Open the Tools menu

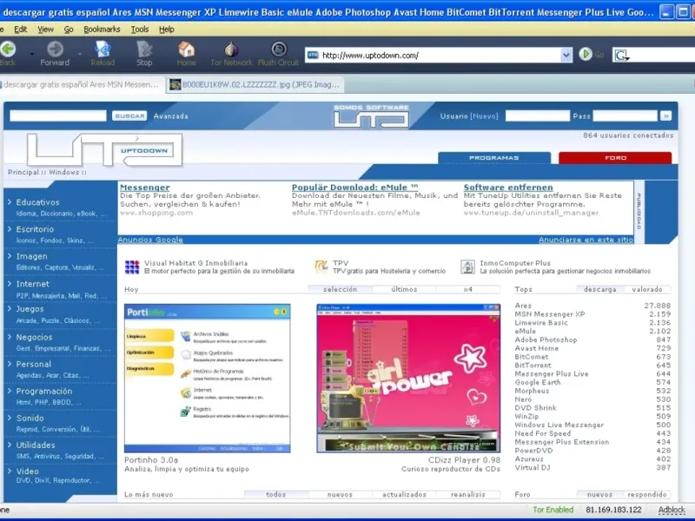[140, 30]
